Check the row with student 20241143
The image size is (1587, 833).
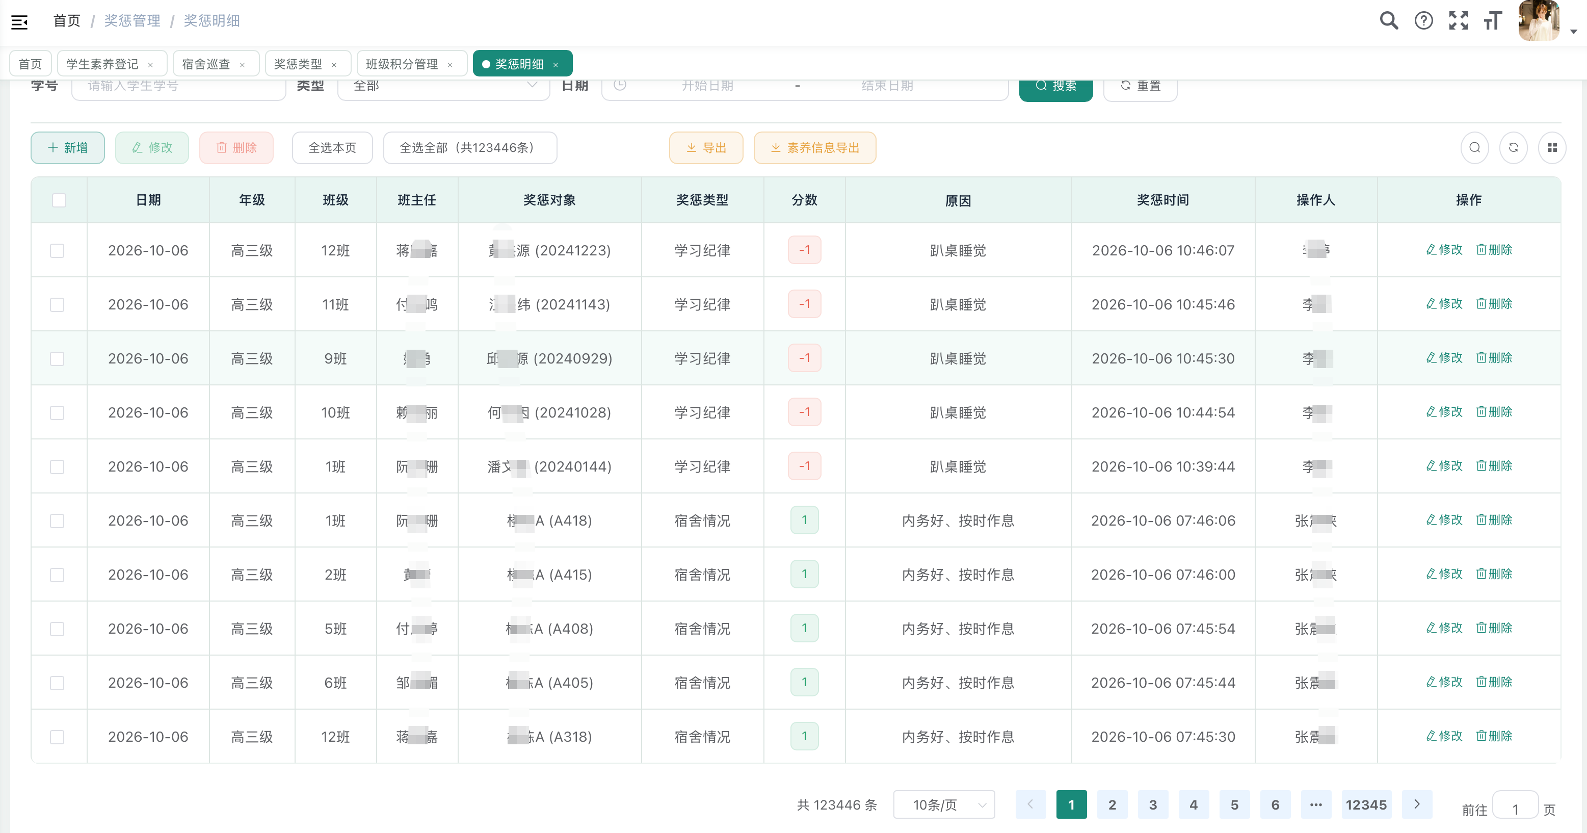tap(57, 305)
